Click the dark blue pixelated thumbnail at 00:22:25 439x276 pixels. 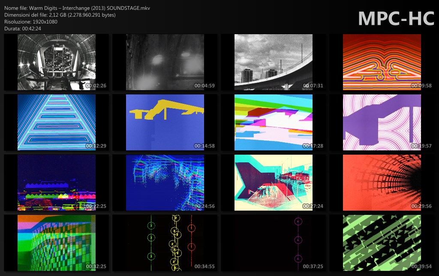56,182
